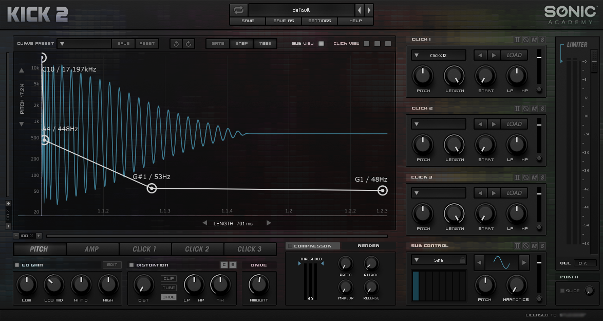This screenshot has width=603, height=321.
Task: Open the Settings button
Action: (x=319, y=21)
